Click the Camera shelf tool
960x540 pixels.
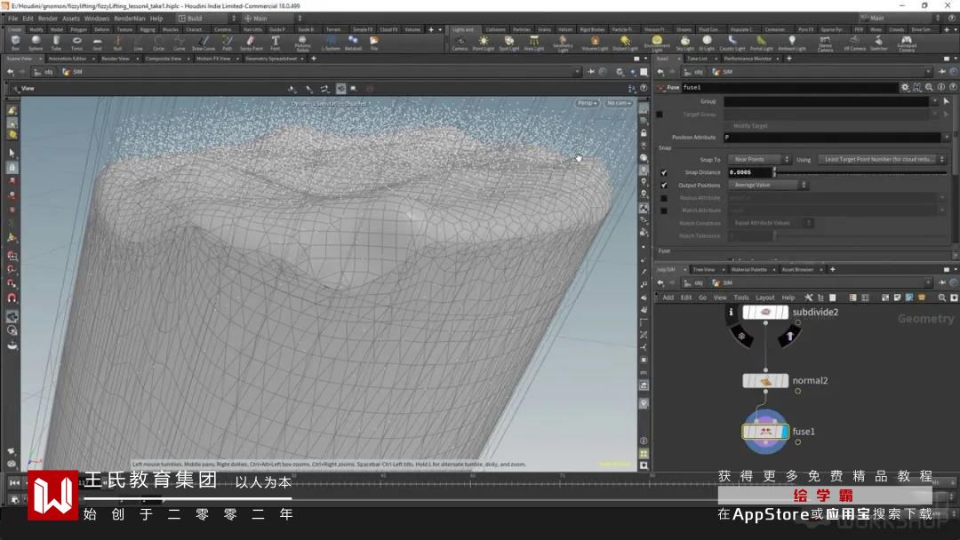point(460,42)
